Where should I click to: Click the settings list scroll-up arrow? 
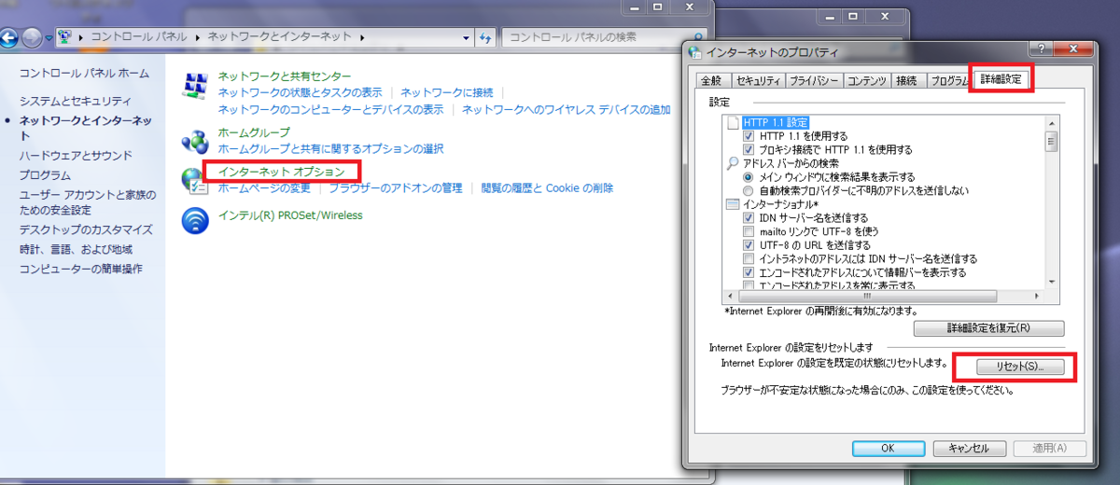tap(1051, 122)
